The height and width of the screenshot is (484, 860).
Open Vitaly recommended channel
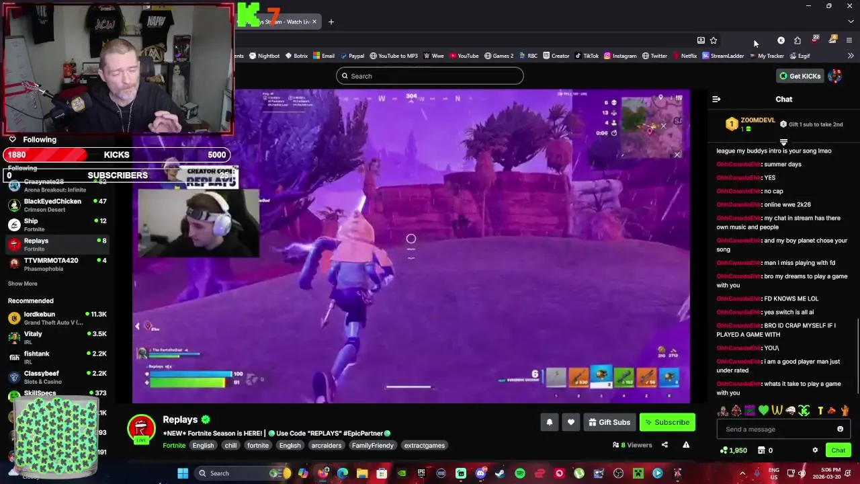coord(57,337)
